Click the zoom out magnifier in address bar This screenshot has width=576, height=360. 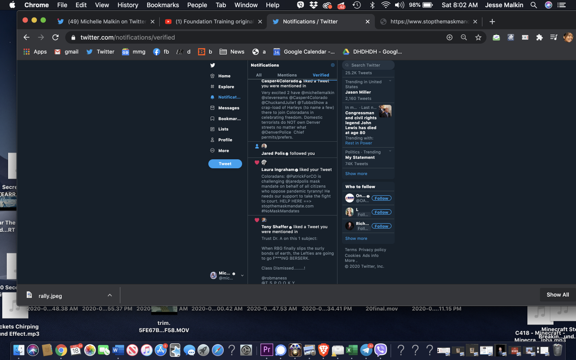pyautogui.click(x=464, y=37)
